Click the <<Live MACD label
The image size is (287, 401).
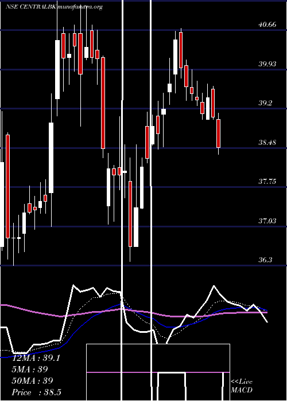tap(242, 386)
